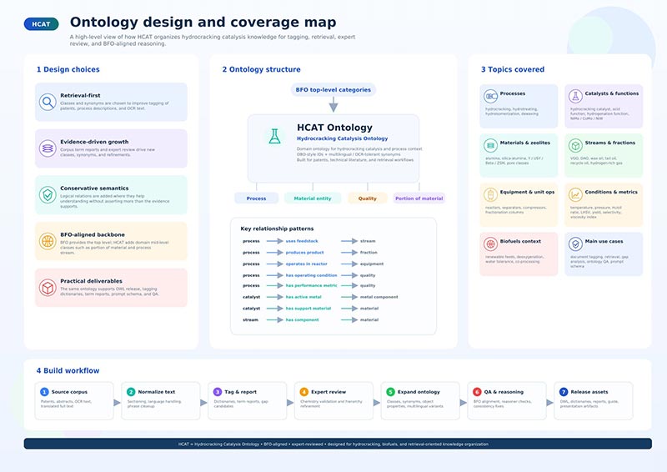Click step 2 circle for Normalize text
This screenshot has height=472, width=667.
coord(131,392)
